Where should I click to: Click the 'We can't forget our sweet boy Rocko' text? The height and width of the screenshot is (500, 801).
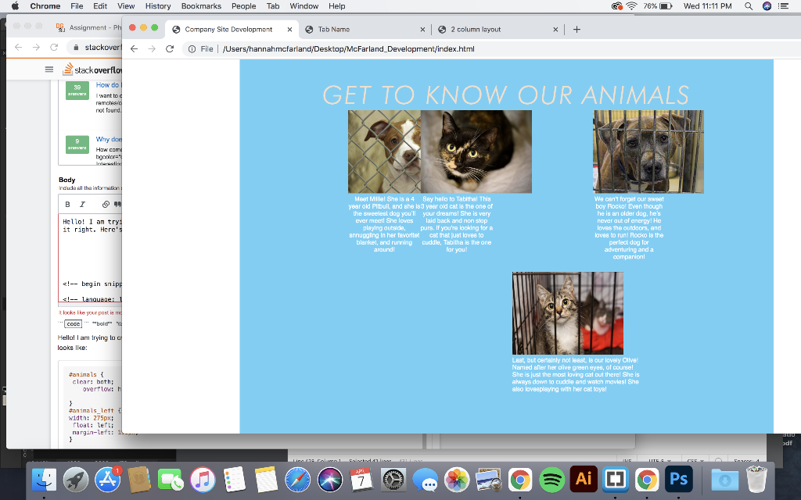point(629,227)
